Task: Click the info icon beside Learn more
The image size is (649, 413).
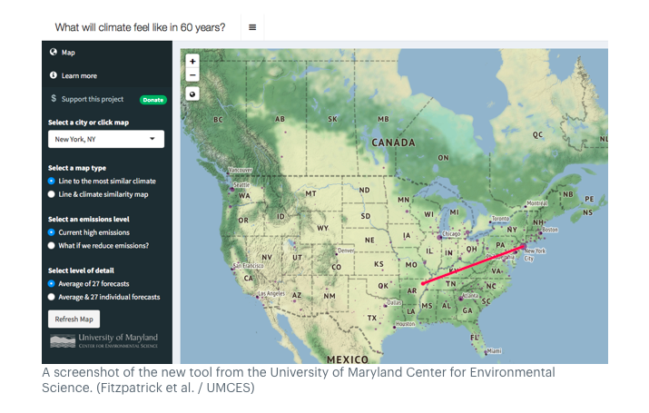Action: pyautogui.click(x=54, y=75)
